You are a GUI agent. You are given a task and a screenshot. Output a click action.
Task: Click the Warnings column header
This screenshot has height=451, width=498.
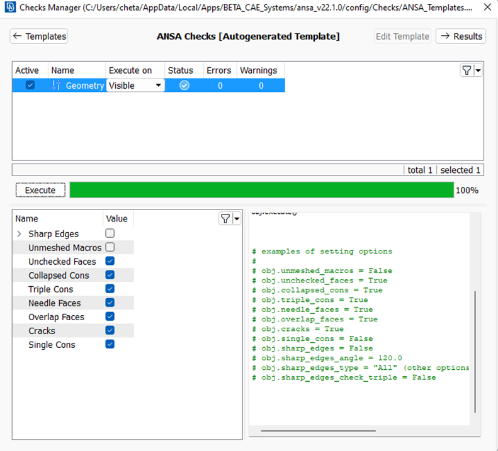click(261, 70)
